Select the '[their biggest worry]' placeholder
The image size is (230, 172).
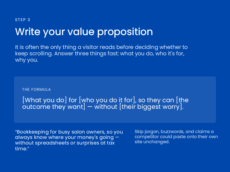tap(151, 107)
